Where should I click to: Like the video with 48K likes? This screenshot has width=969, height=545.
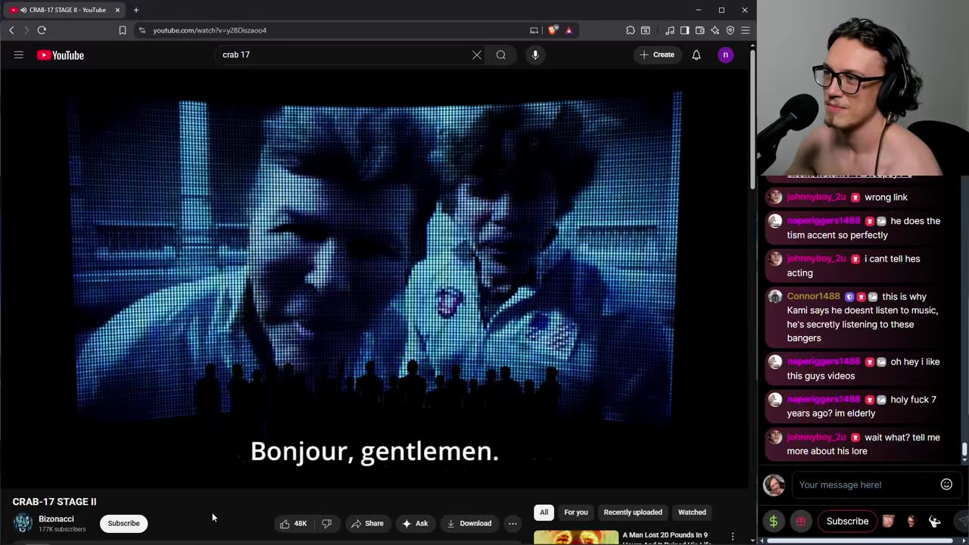coord(294,523)
